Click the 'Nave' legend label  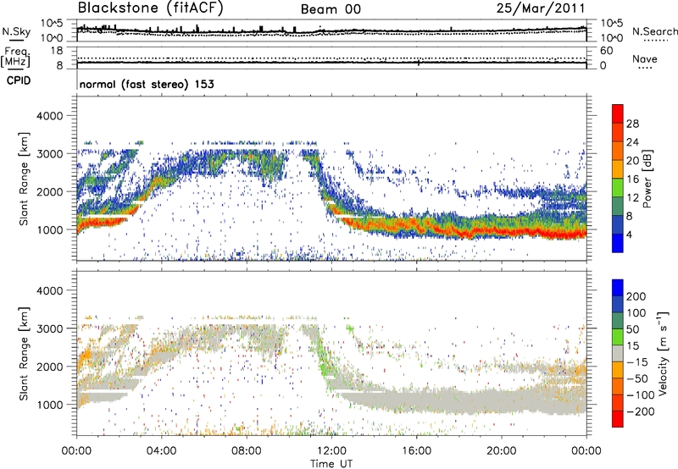pyautogui.click(x=644, y=59)
